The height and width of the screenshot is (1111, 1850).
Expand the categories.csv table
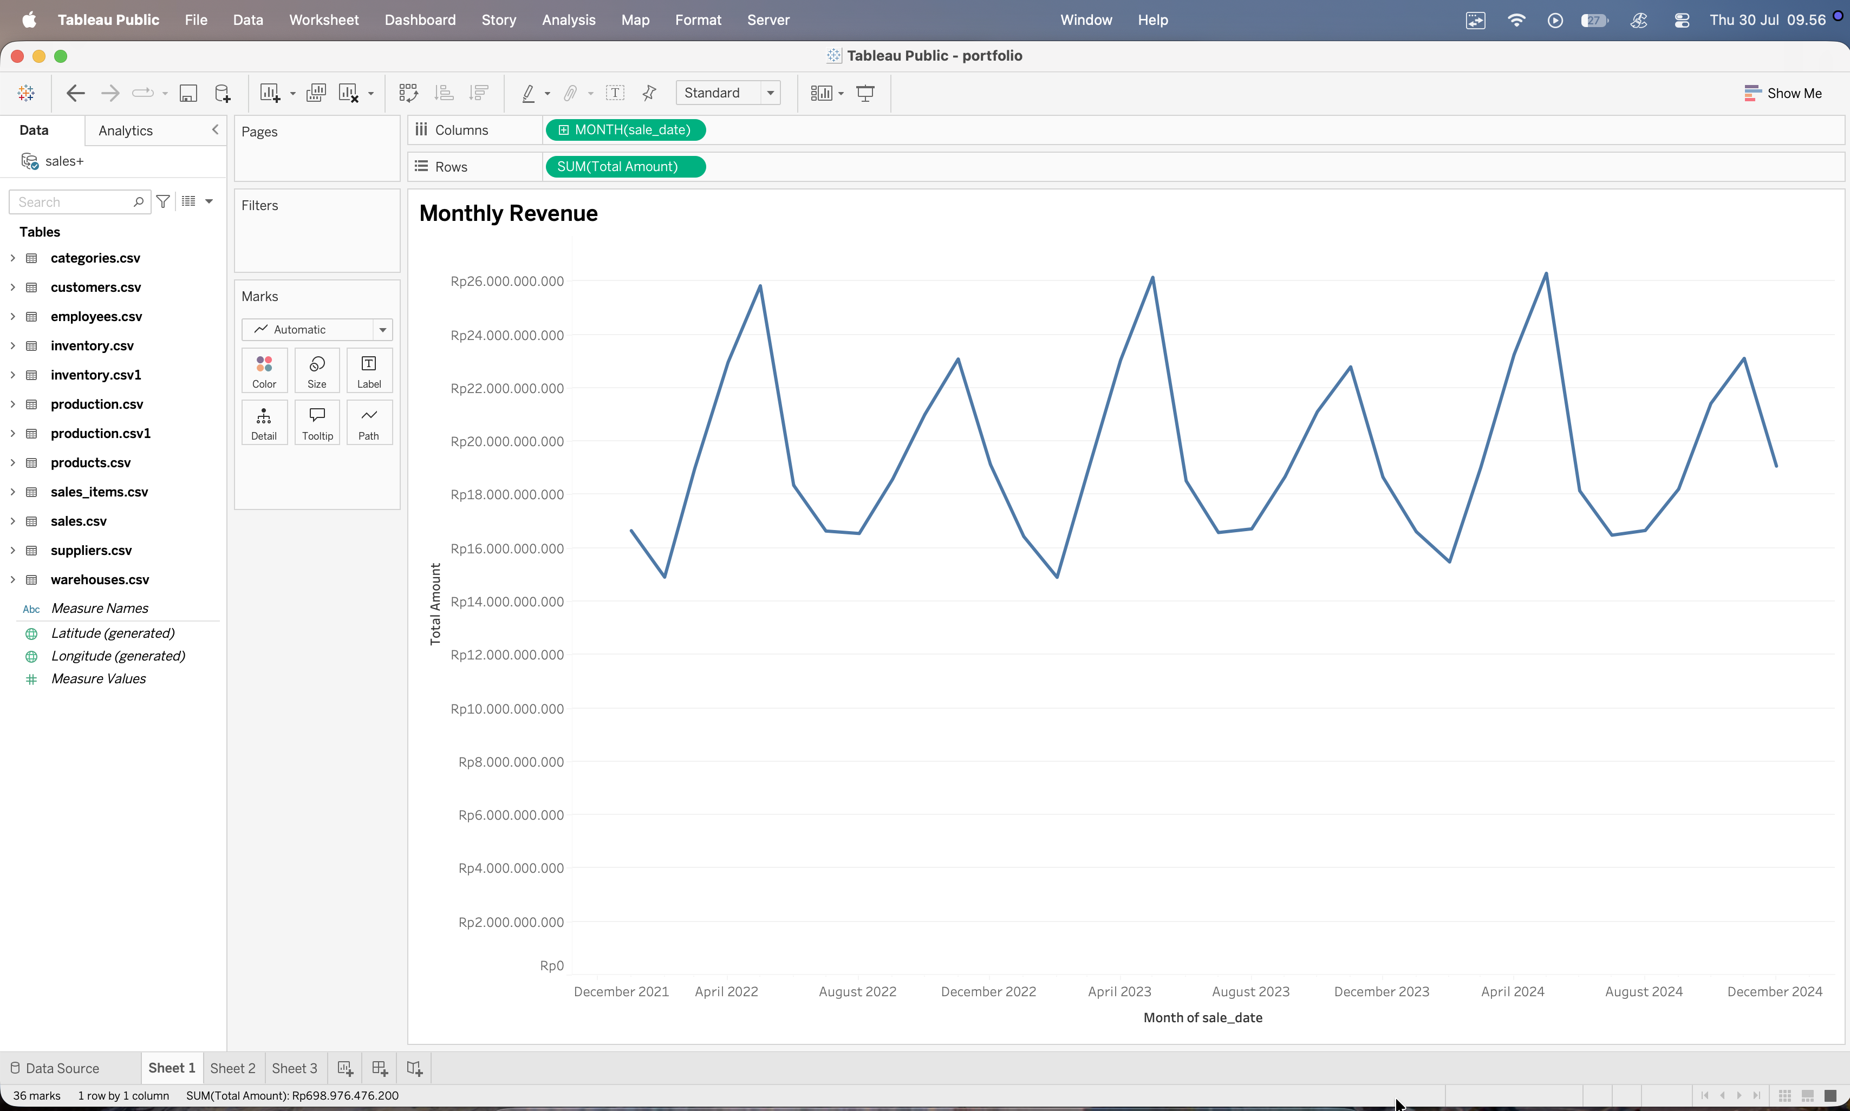pos(13,258)
